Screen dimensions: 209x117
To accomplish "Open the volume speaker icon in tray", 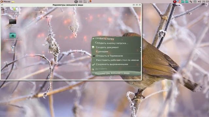I will [x=200, y=2].
